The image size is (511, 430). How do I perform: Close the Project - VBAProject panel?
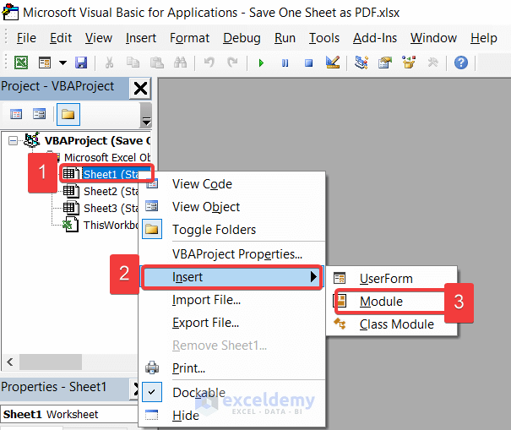(x=140, y=88)
